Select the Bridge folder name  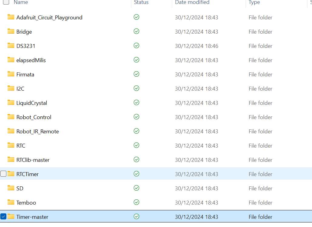24,32
